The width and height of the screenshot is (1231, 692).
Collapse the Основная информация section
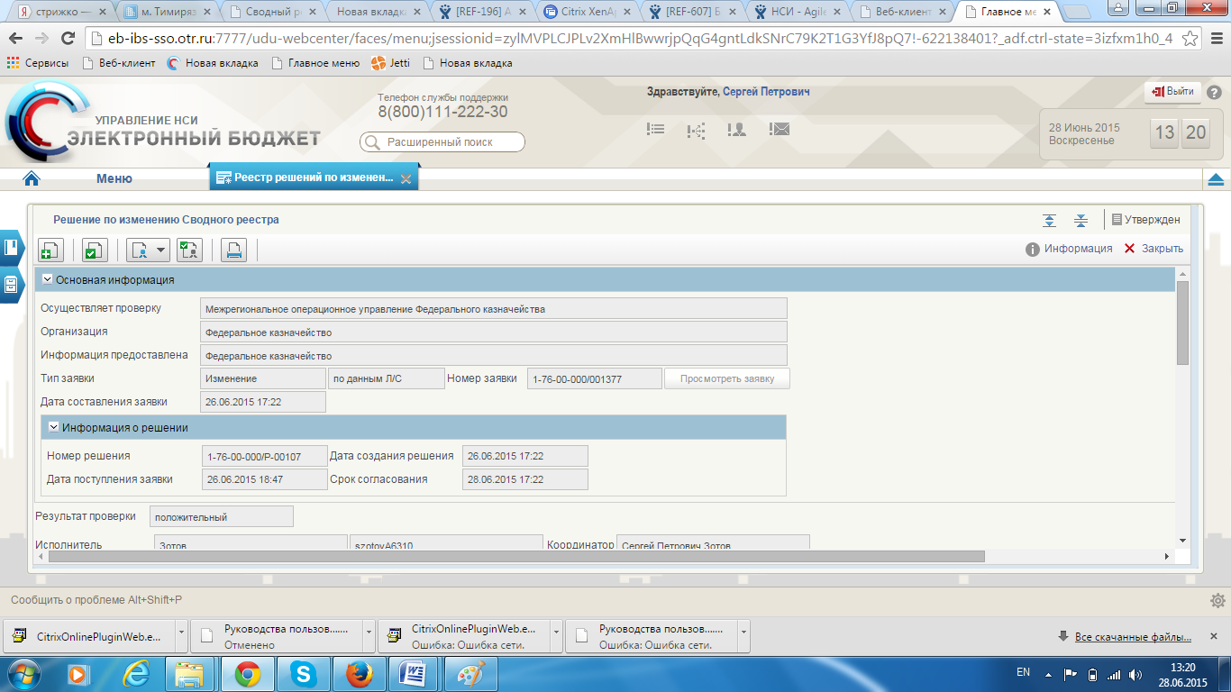point(48,280)
